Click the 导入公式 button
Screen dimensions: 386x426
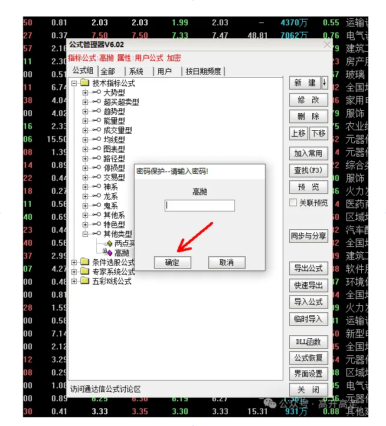(x=309, y=302)
